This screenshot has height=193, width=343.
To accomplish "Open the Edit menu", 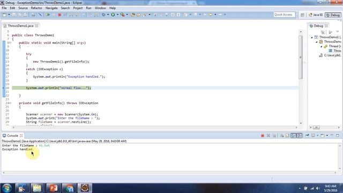I will (x=12, y=8).
